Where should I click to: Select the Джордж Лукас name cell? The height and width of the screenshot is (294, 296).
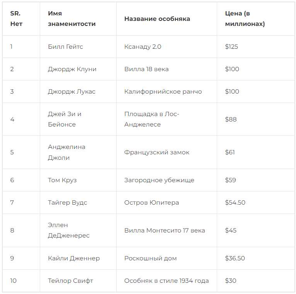[x=71, y=92]
